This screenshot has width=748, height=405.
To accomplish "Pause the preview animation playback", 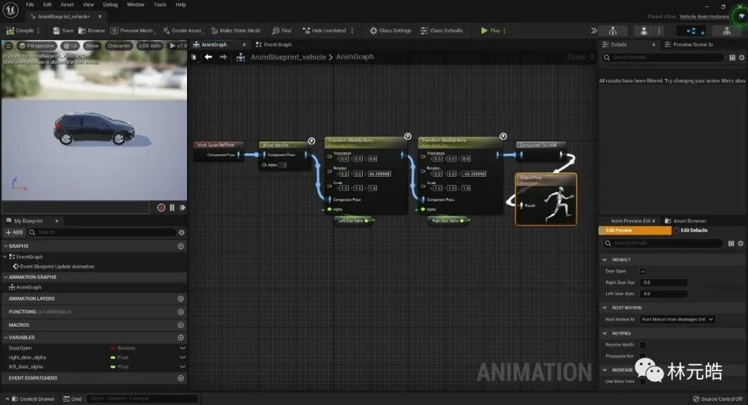I will coord(172,207).
